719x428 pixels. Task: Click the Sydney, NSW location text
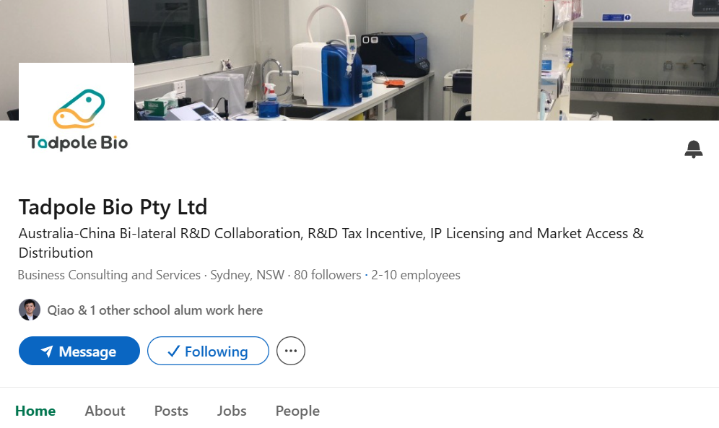pos(247,275)
